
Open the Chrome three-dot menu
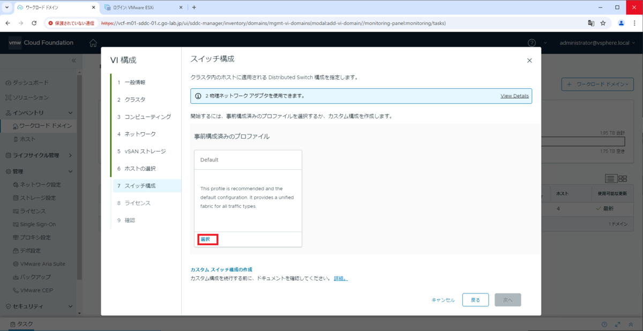tap(634, 23)
